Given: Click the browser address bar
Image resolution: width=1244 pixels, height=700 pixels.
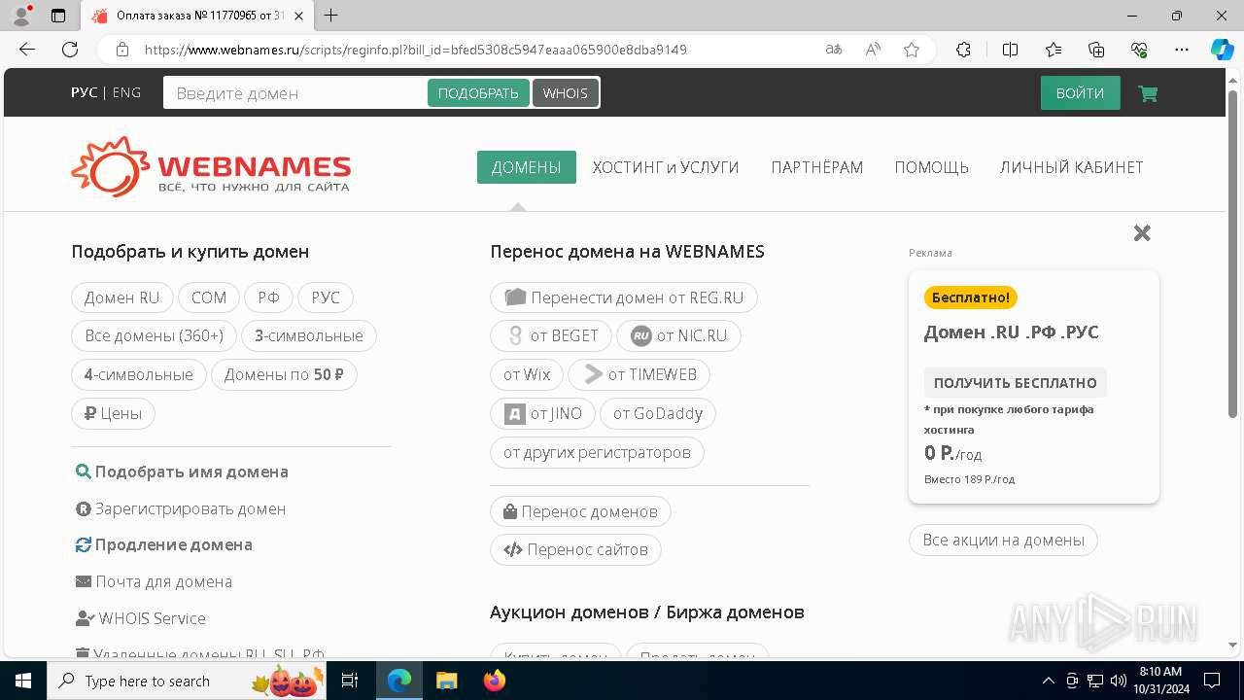Looking at the screenshot, I should [x=466, y=50].
